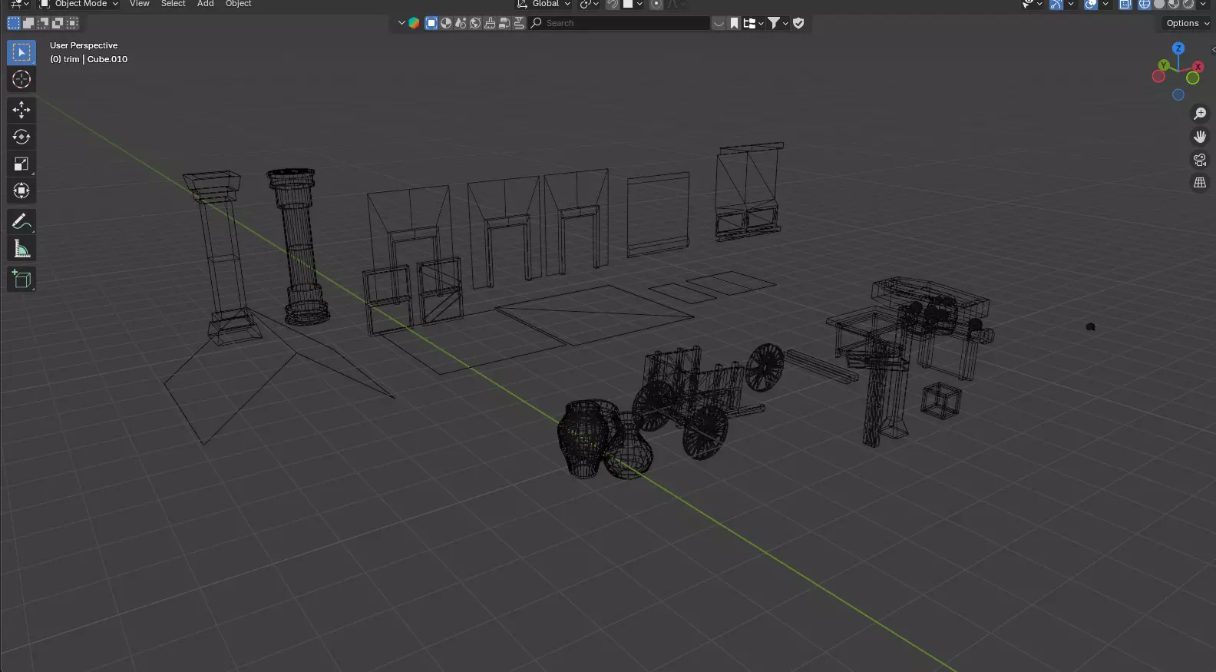Screen dimensions: 1216x672
Task: Switch to rendered viewport shading
Action: pyautogui.click(x=1188, y=4)
